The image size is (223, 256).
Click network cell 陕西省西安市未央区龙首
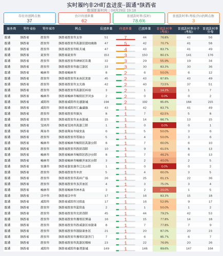75,78
